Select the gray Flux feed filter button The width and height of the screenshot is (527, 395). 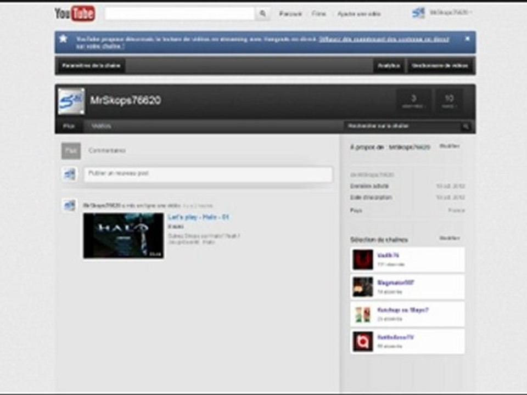tap(71, 150)
